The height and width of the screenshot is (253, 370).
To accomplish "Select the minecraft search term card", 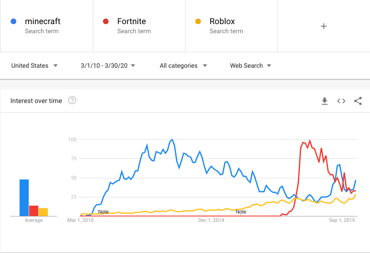I will (46, 26).
